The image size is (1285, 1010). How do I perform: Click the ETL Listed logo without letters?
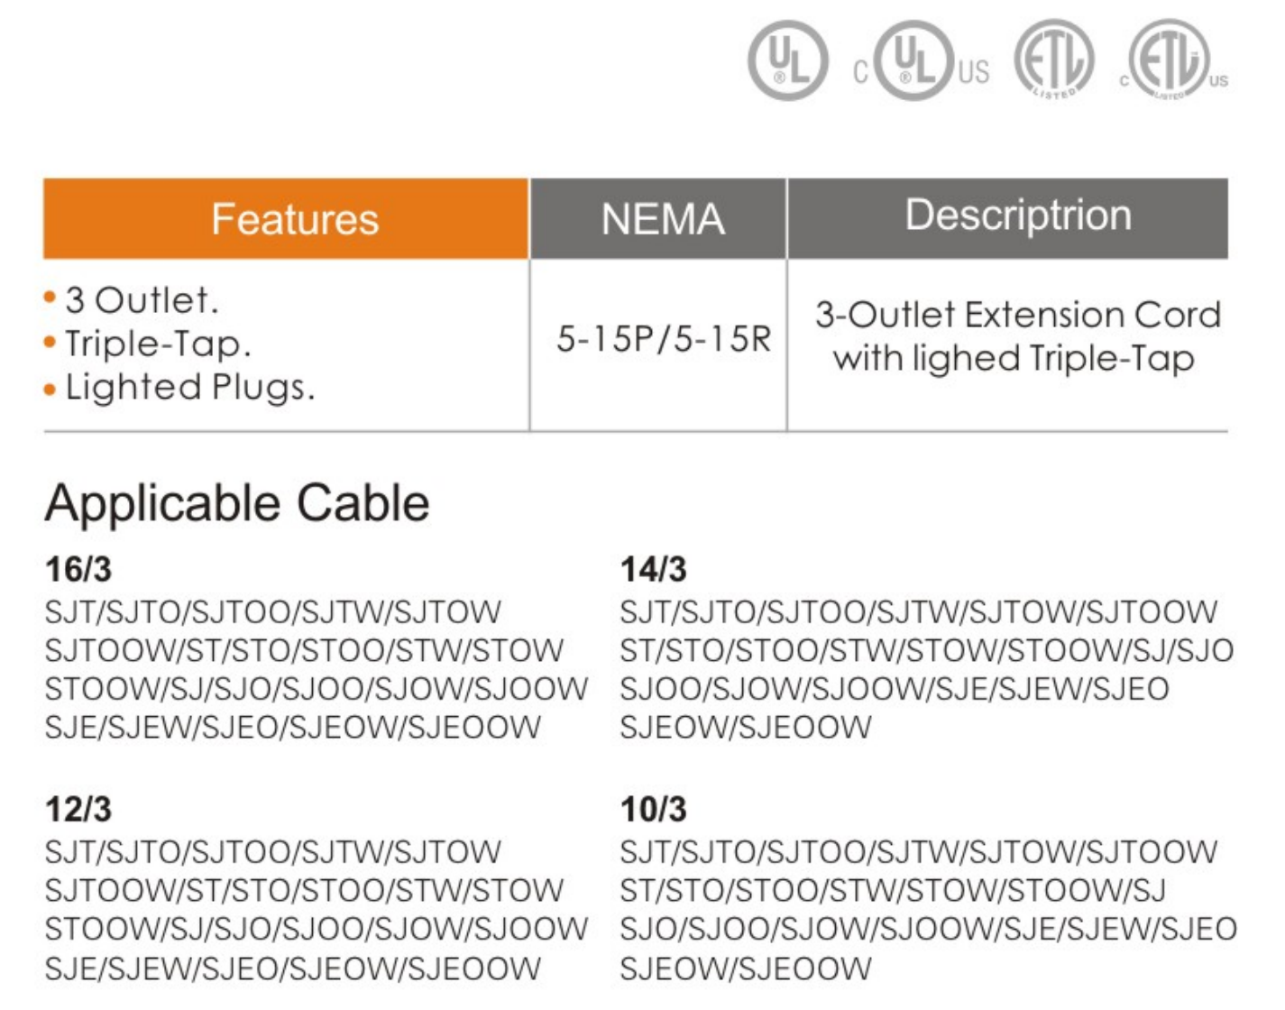[1053, 60]
